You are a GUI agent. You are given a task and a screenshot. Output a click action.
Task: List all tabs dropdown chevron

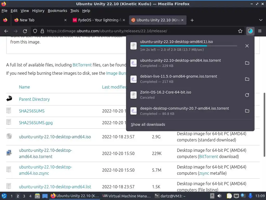pos(261,20)
